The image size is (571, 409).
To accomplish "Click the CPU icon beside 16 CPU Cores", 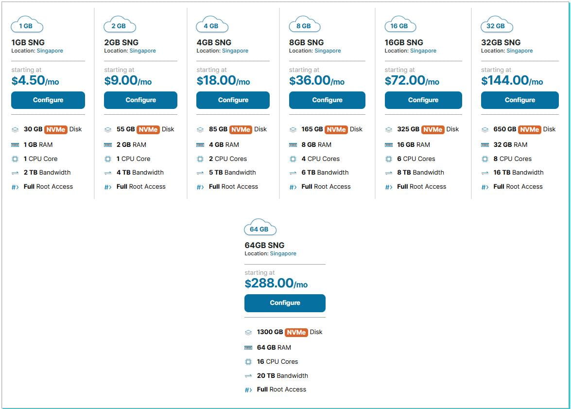I will coord(248,362).
